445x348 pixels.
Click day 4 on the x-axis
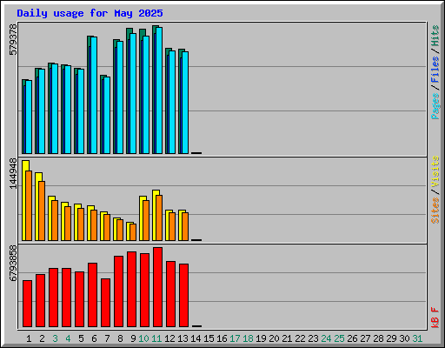[68, 338]
